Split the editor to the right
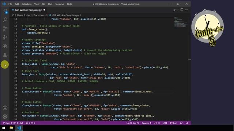 coord(182,10)
